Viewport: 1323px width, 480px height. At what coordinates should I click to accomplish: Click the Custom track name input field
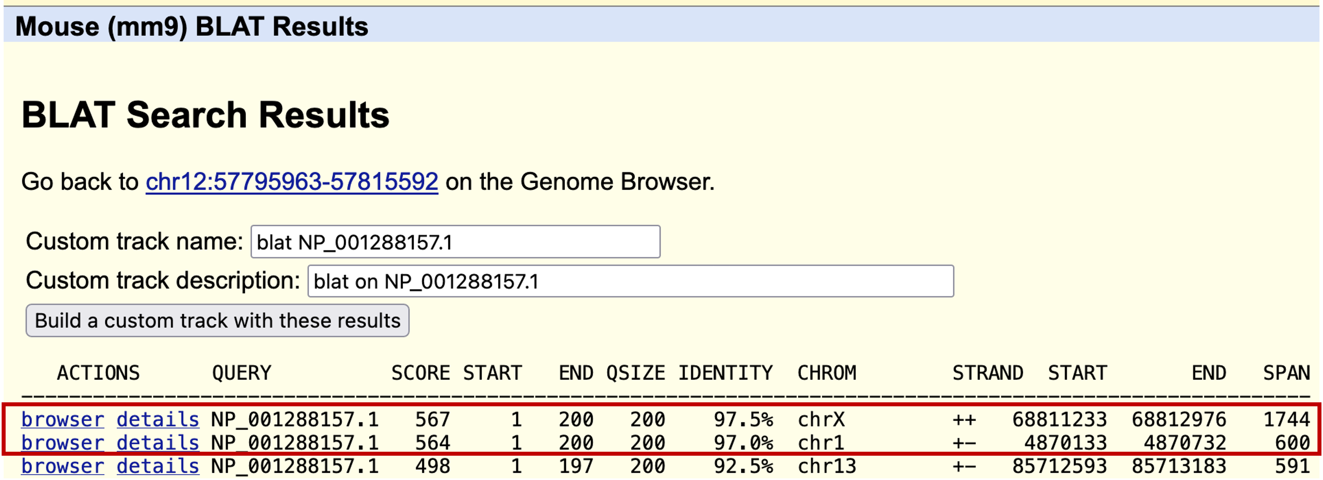[x=455, y=241]
